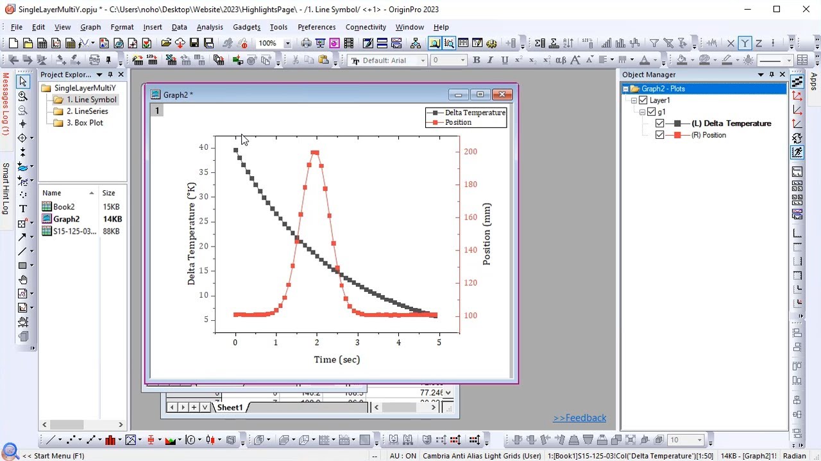Image resolution: width=821 pixels, height=461 pixels.
Task: Click the Line plot icon in bottom toolbar
Action: click(x=49, y=440)
